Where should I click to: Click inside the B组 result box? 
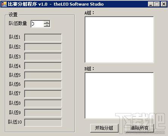point(119,96)
